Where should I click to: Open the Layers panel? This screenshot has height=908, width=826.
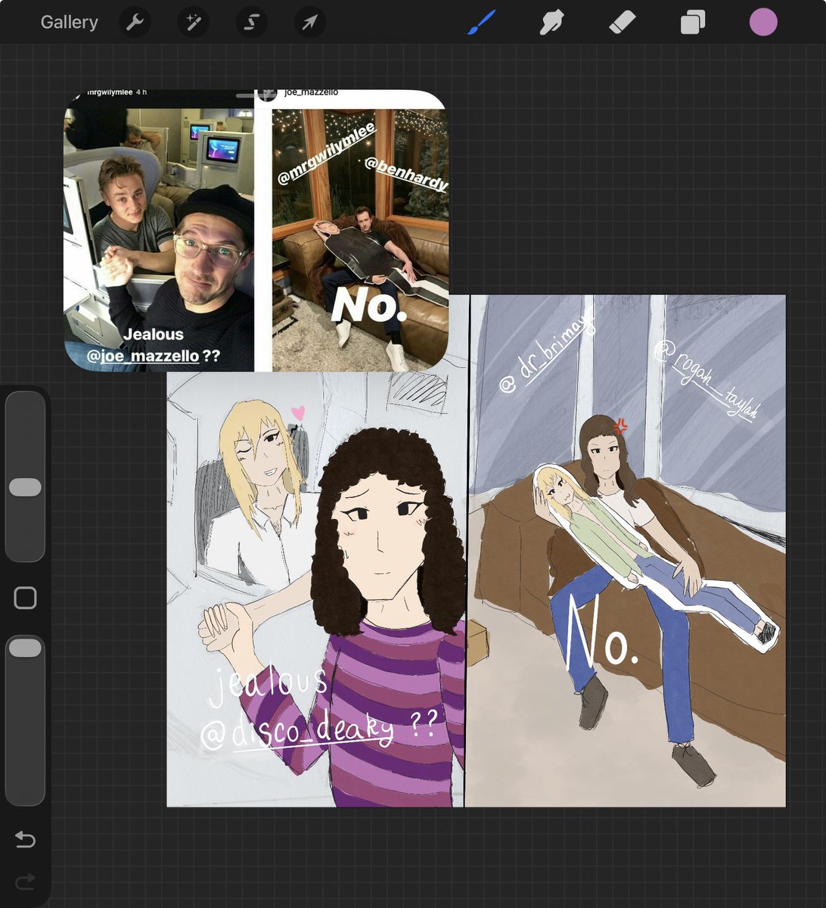(x=692, y=23)
